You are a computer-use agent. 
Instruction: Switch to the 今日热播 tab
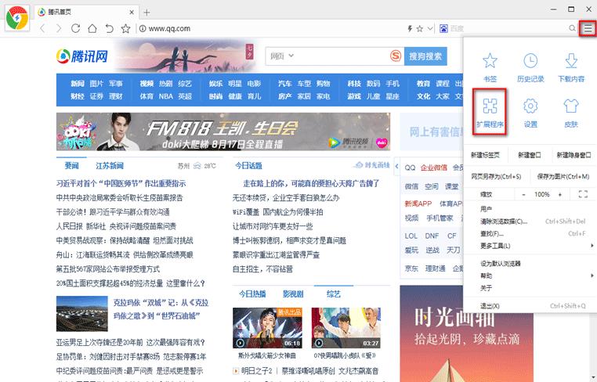point(252,294)
